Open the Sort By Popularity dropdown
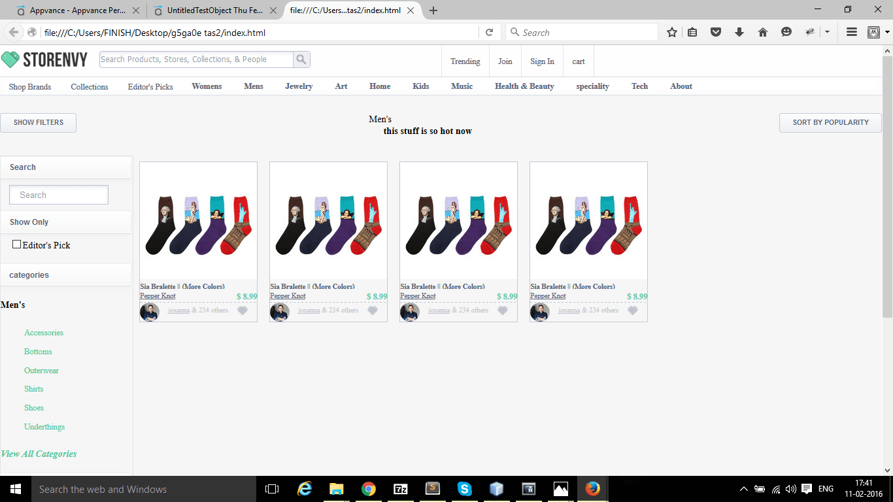This screenshot has height=502, width=893. (x=830, y=123)
